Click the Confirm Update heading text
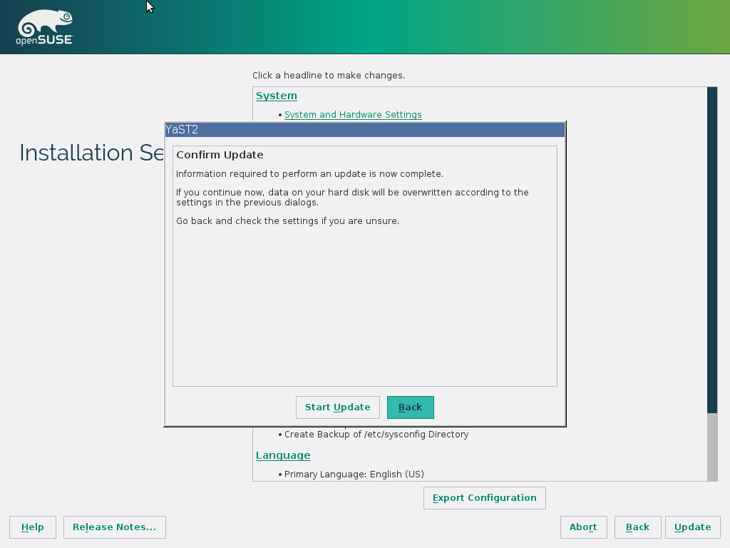Viewport: 730px width, 548px height. pos(220,155)
